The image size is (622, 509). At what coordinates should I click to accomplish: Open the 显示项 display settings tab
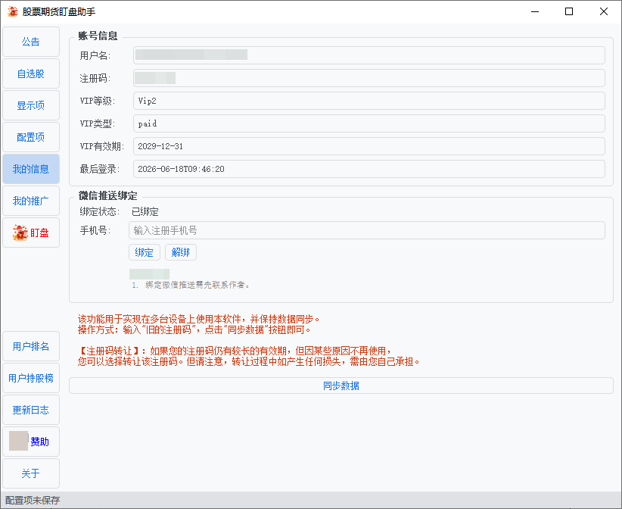31,105
